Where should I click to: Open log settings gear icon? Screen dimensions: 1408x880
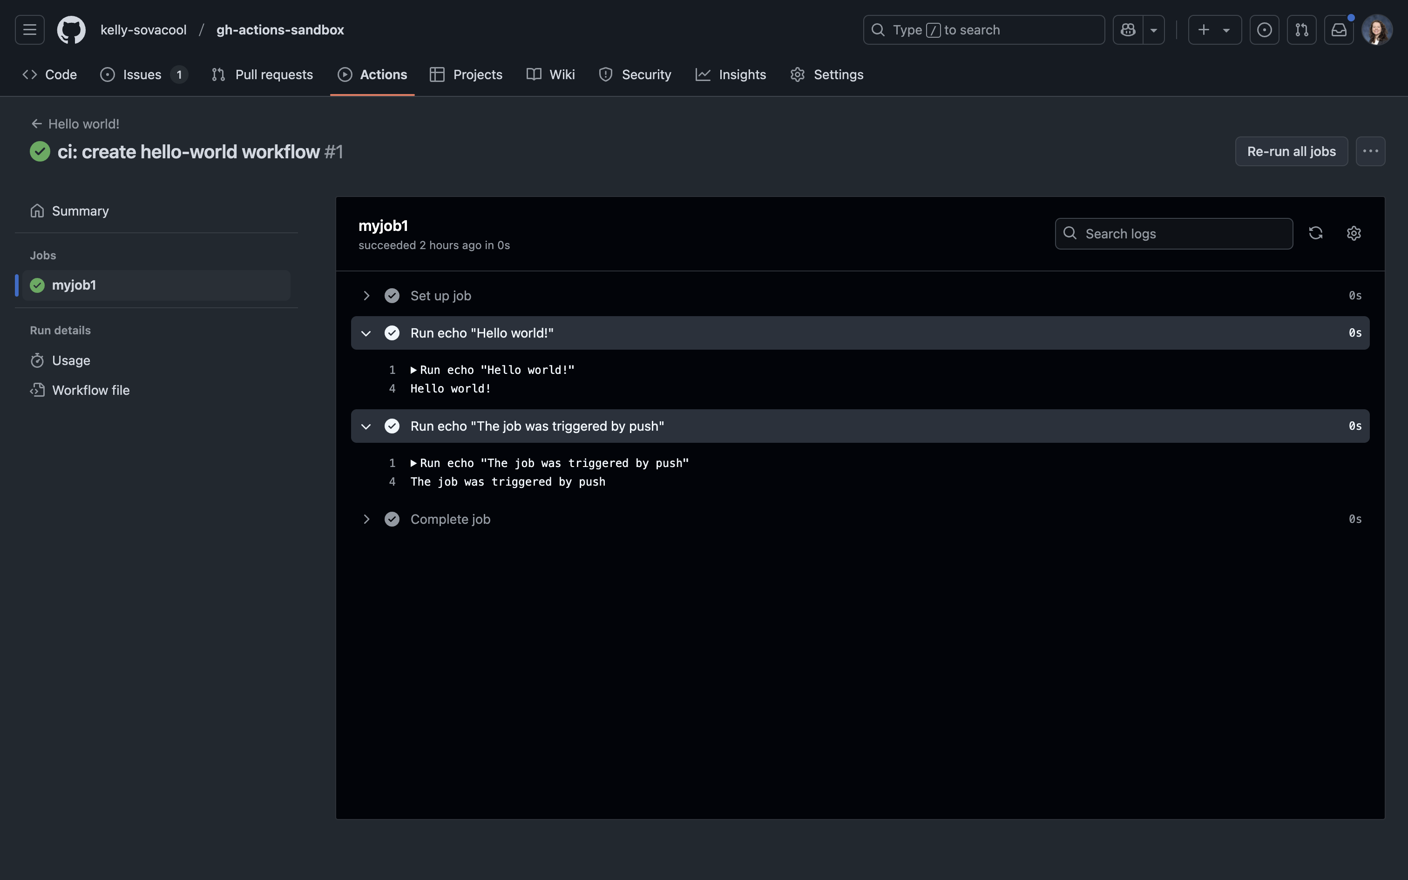pyautogui.click(x=1354, y=233)
